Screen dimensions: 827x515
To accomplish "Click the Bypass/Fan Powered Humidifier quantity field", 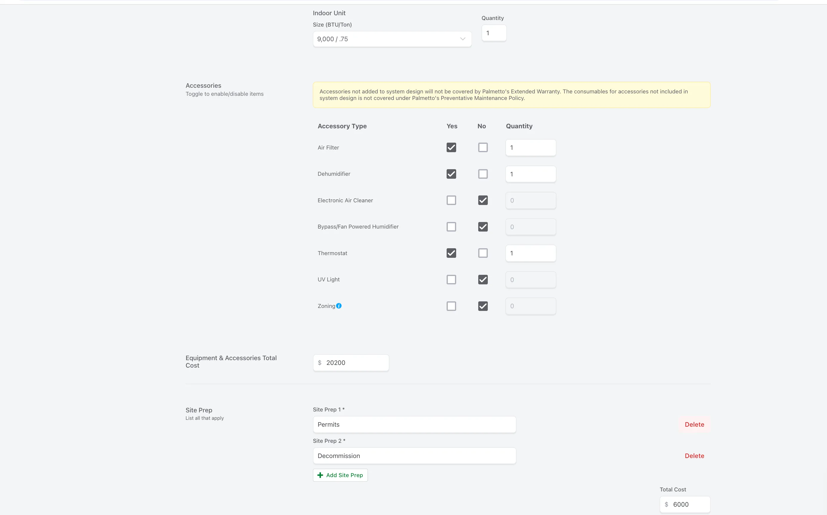I will pos(531,227).
